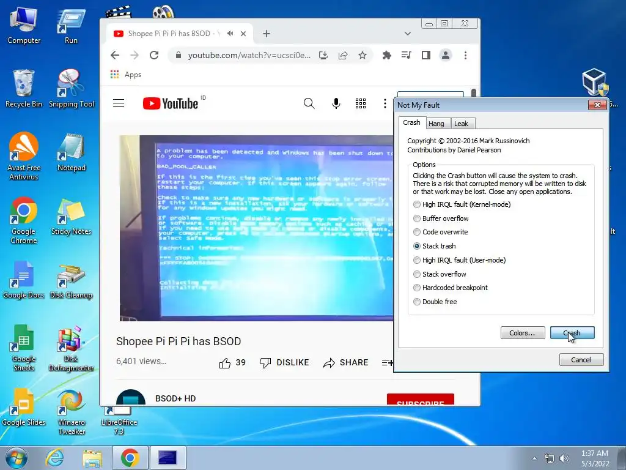Show hidden system tray icons arrow
Screen dimensions: 626x470
534,458
